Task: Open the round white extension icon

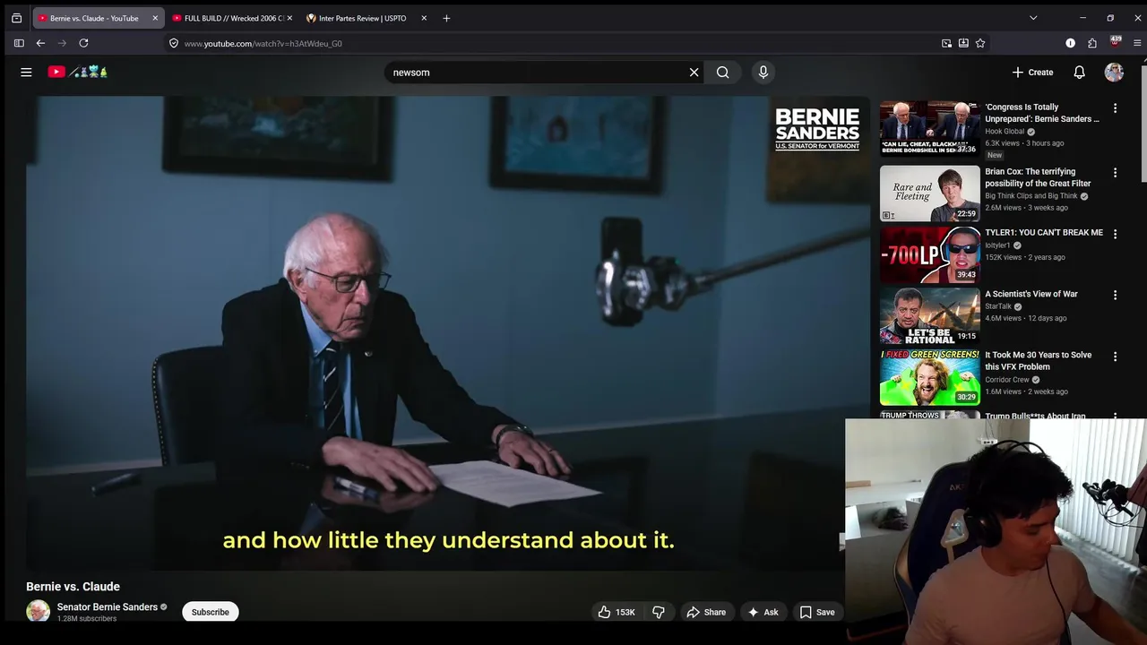Action: 1070,43
